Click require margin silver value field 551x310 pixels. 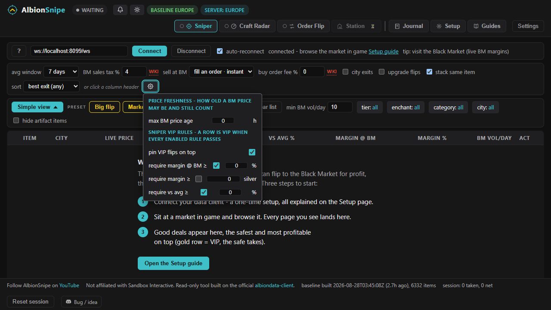(x=224, y=179)
